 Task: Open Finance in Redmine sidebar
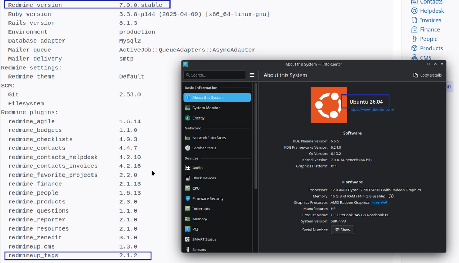click(x=425, y=30)
